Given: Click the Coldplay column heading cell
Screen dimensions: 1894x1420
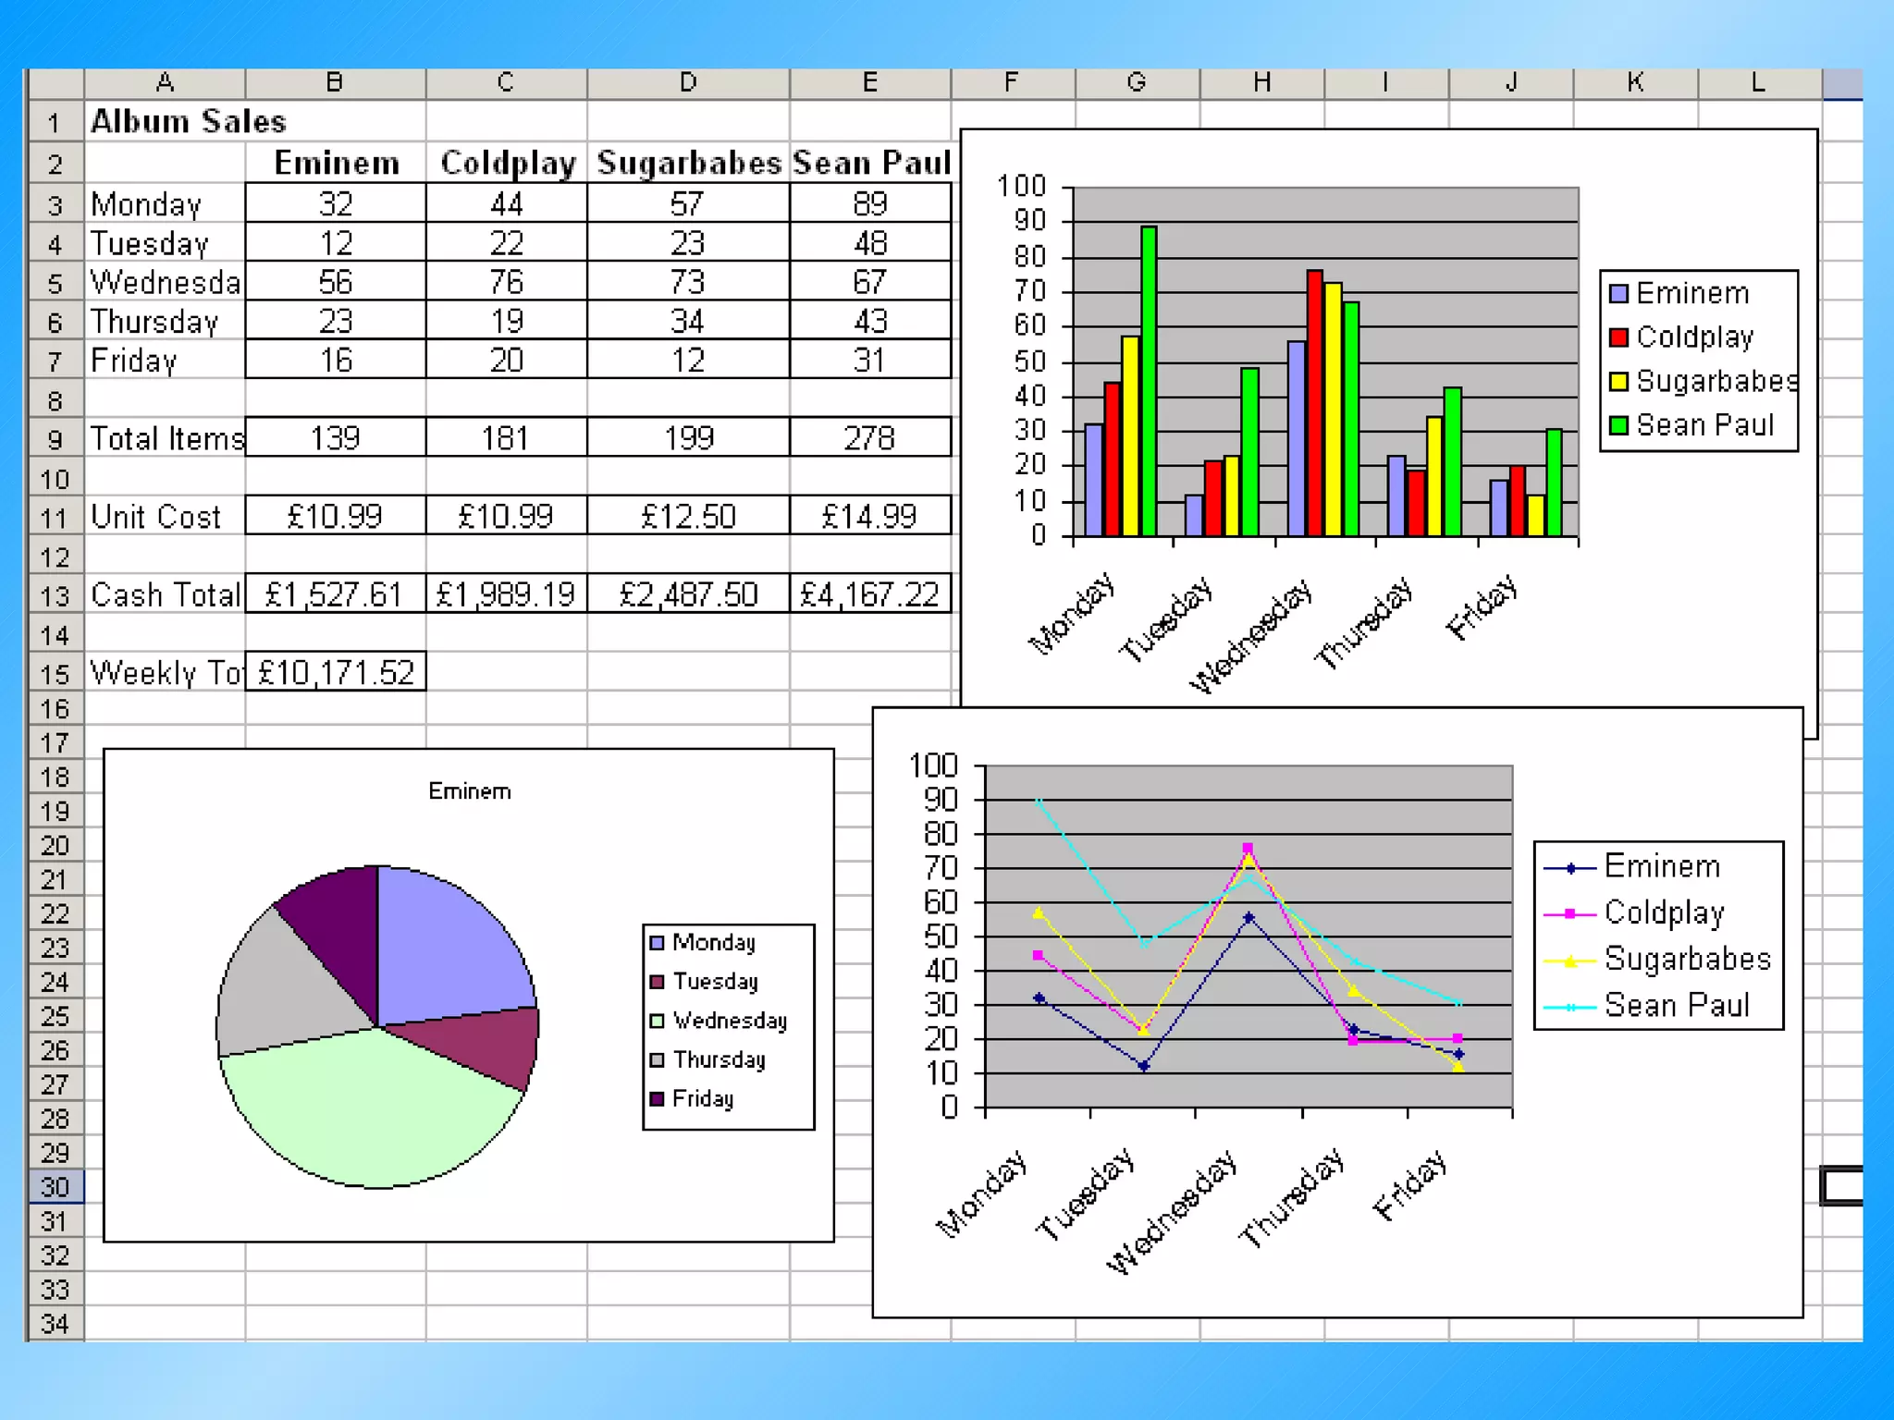Looking at the screenshot, I should [507, 163].
